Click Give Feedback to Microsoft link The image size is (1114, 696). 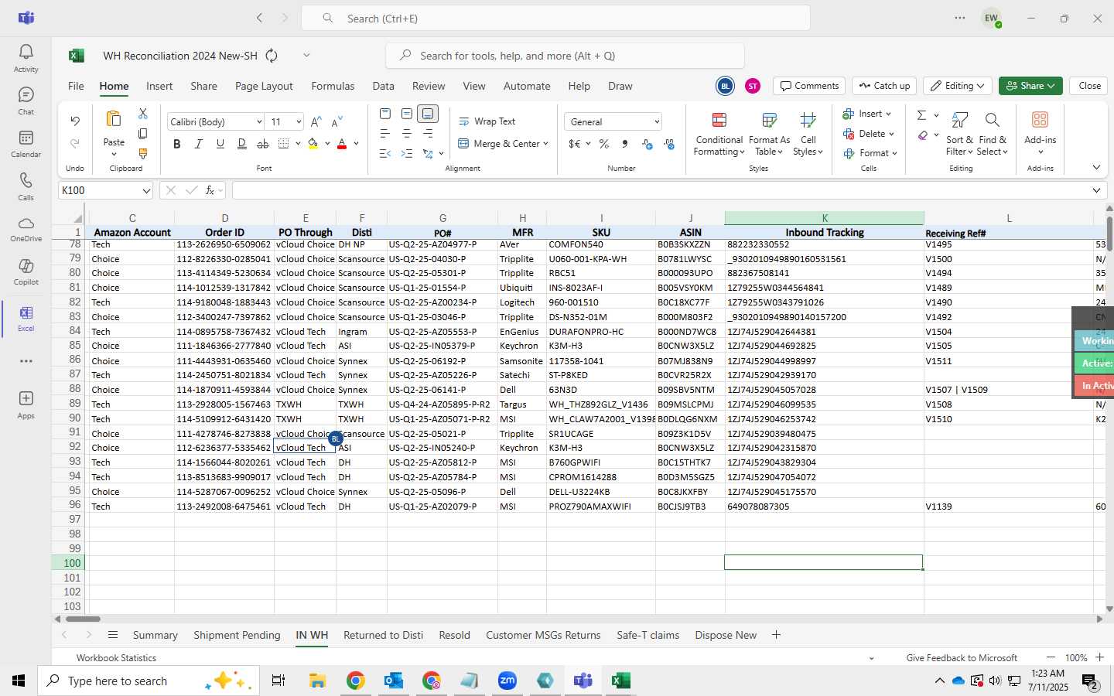pos(962,658)
